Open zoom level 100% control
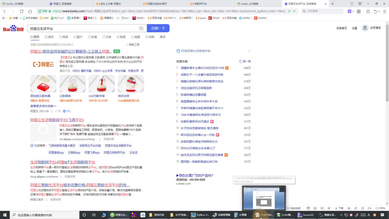The width and height of the screenshot is (389, 219). coord(380,208)
